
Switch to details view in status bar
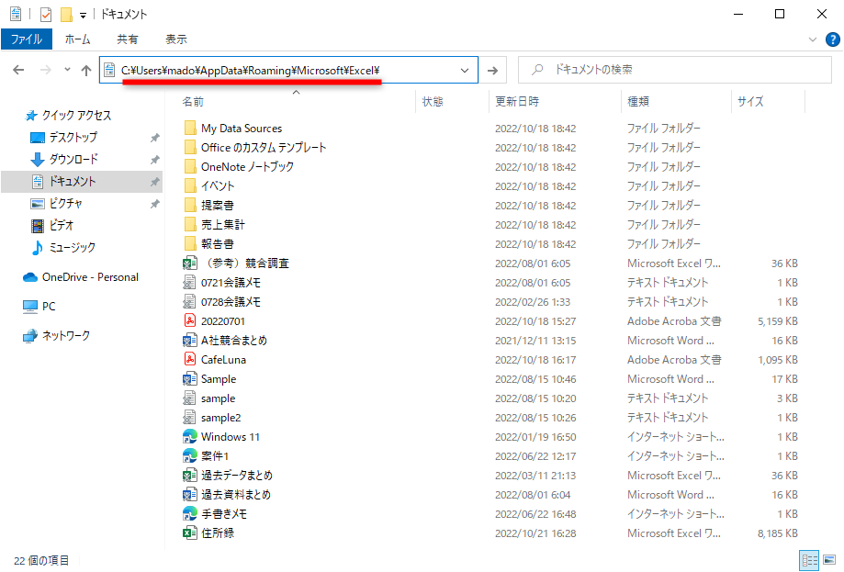point(809,561)
